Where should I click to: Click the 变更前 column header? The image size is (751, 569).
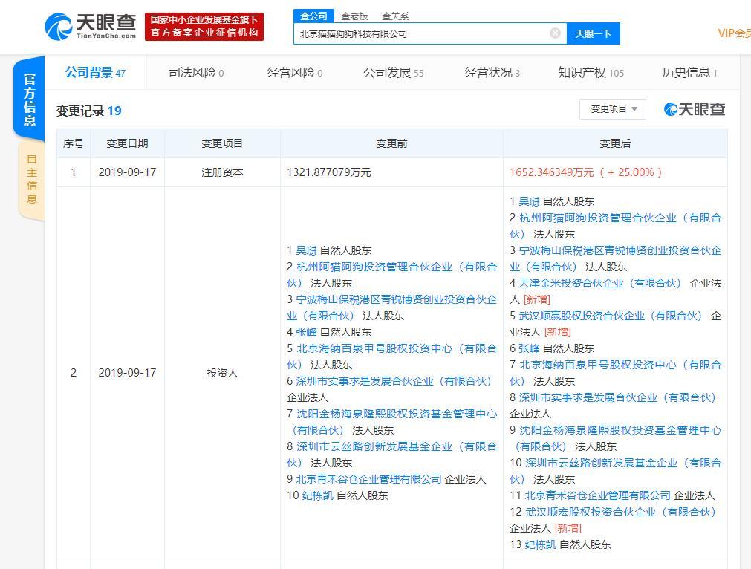point(391,143)
